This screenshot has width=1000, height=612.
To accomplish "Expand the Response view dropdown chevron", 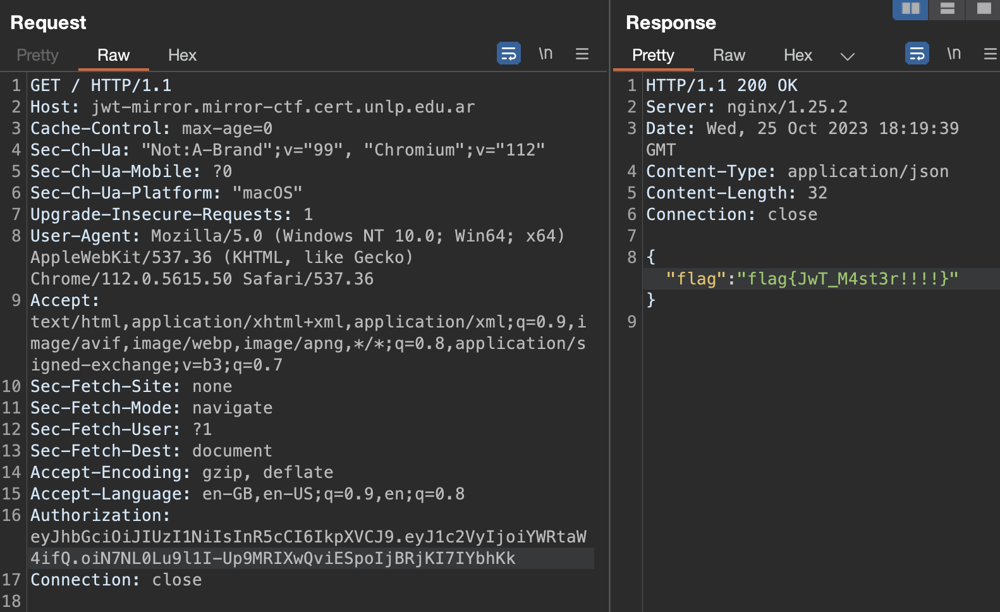I will (847, 56).
